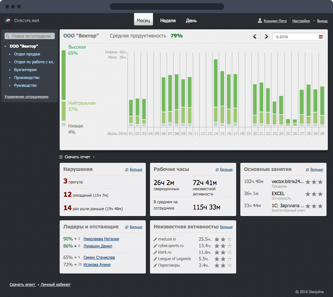Click the user profile icon
Image resolution: width=333 pixels, height=297 pixels.
coord(260,21)
